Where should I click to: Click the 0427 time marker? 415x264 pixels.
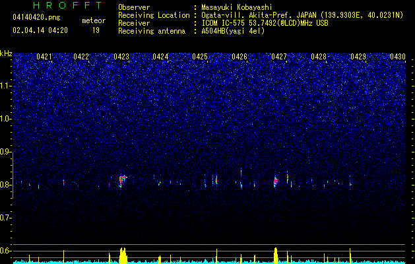click(x=279, y=56)
